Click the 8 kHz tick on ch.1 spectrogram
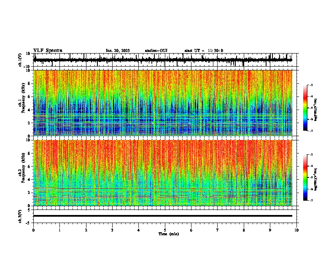The height and width of the screenshot is (258, 334). 29,83
